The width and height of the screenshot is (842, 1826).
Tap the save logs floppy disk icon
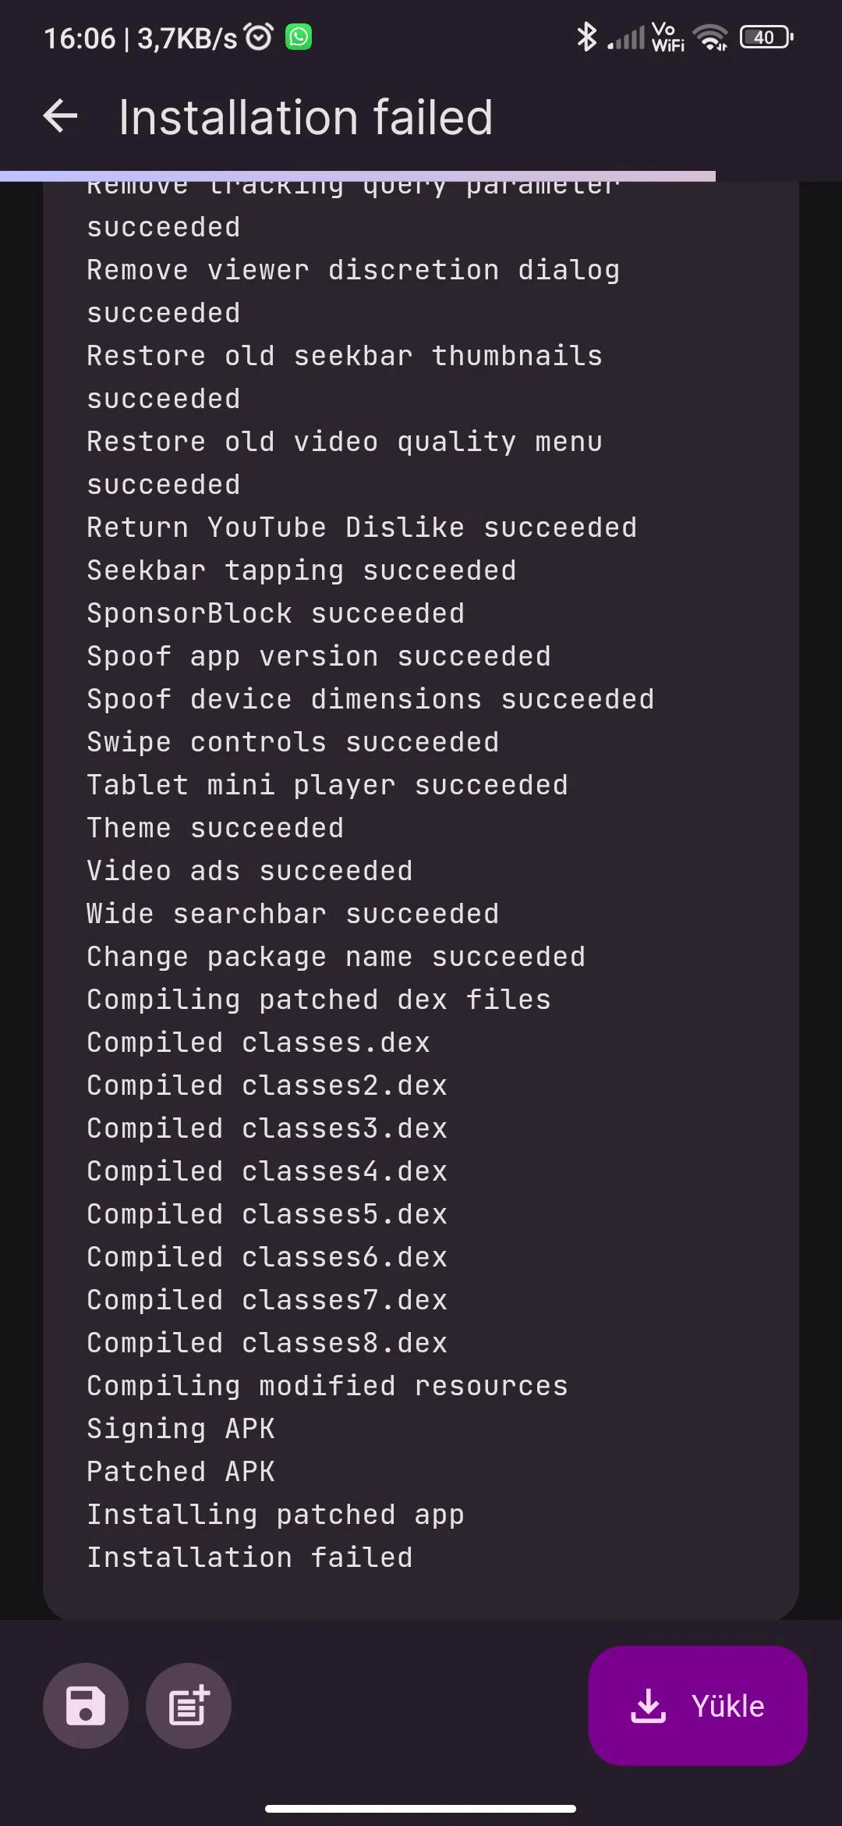click(x=85, y=1706)
